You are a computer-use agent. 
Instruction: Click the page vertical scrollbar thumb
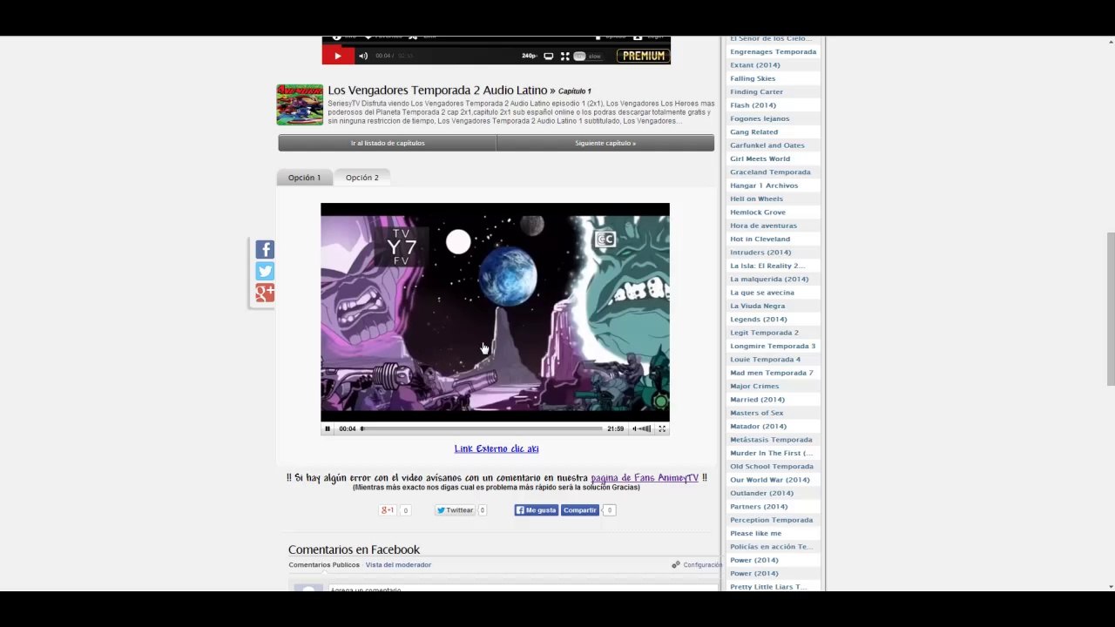pos(1110,309)
